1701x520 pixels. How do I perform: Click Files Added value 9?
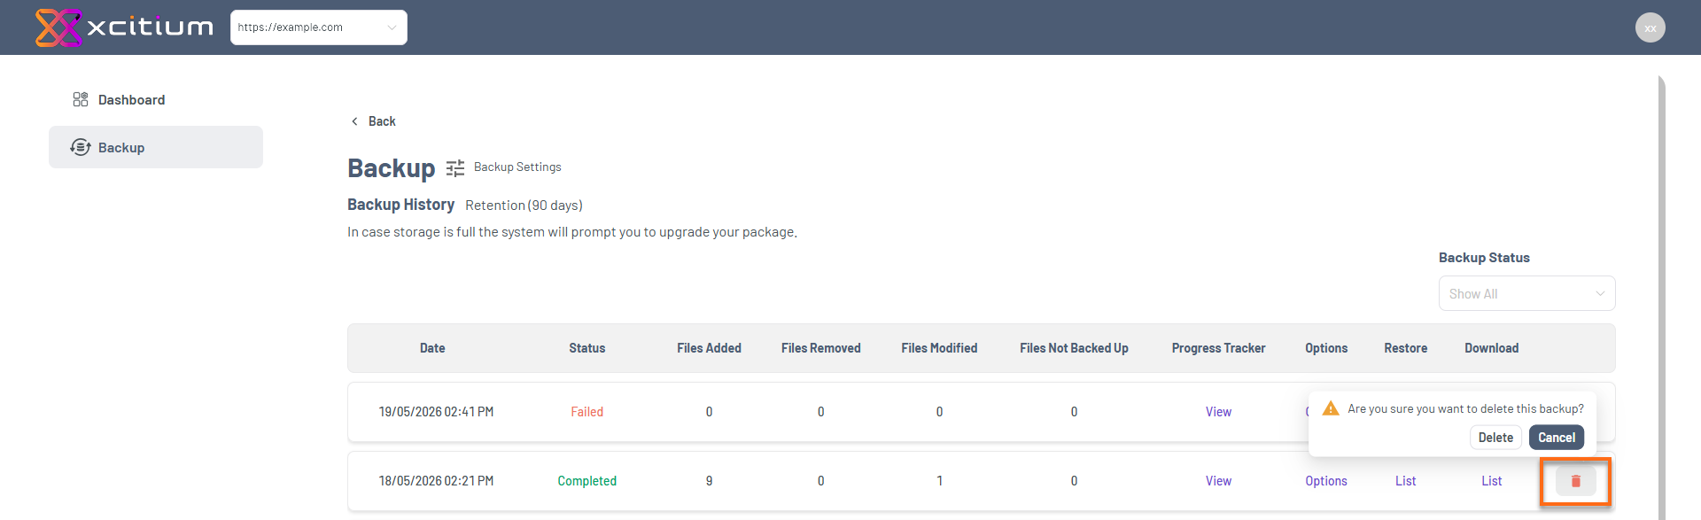[709, 481]
